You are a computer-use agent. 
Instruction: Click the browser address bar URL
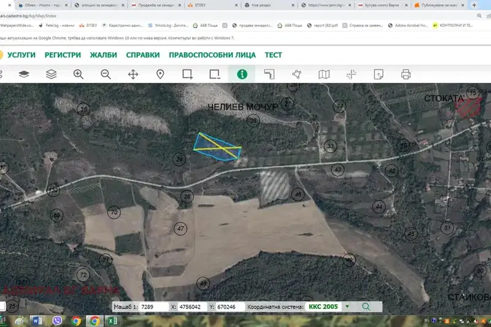28,16
